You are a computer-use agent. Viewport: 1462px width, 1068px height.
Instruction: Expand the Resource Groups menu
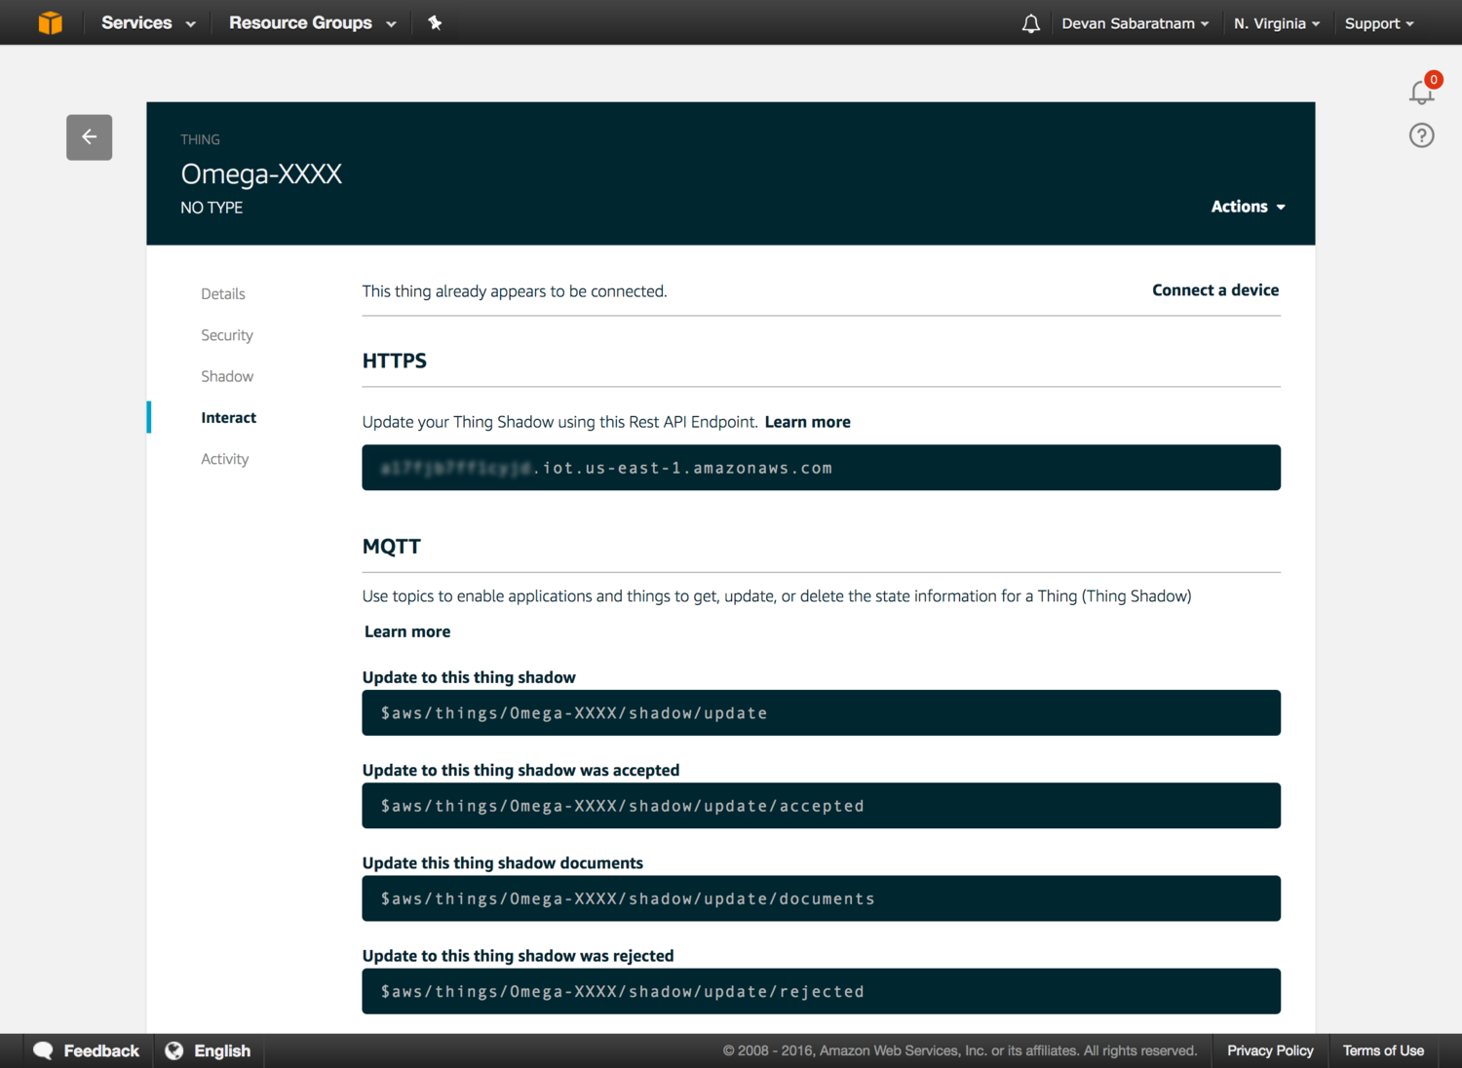313,22
